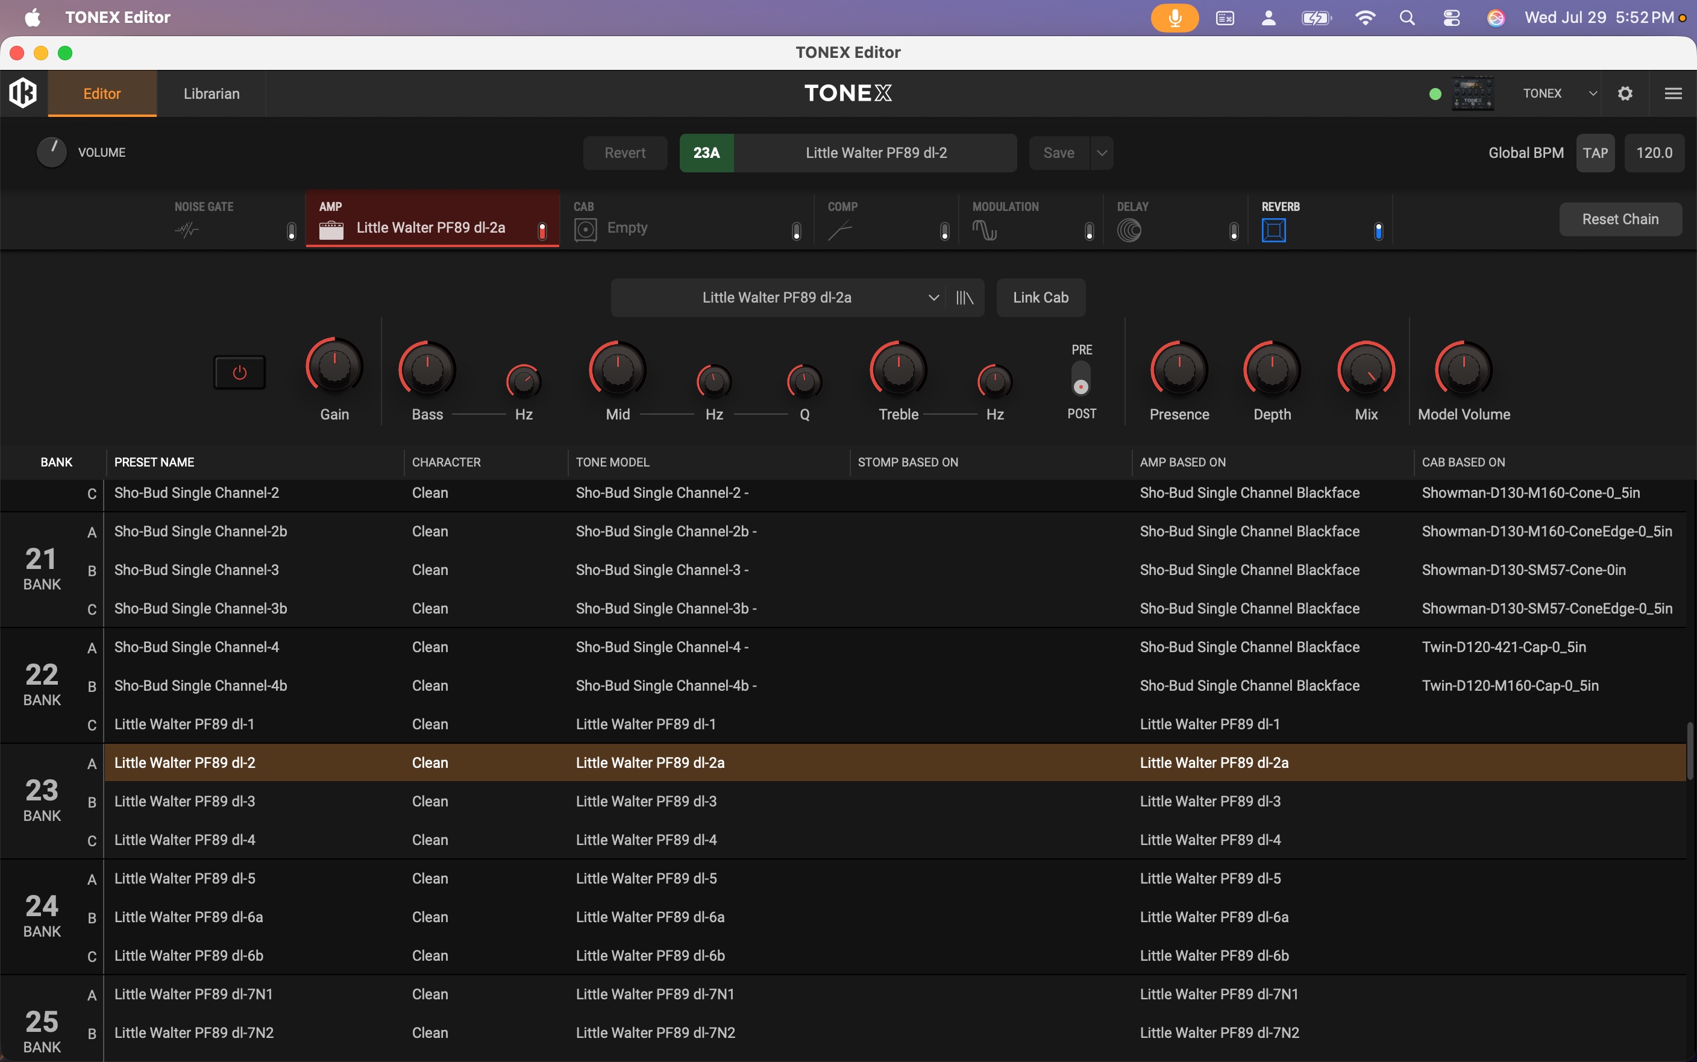Image resolution: width=1697 pixels, height=1062 pixels.
Task: Click the TONE MODEL column header
Action: point(613,462)
